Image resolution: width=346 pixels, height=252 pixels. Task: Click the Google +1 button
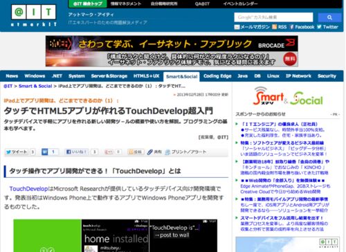[x=109, y=152]
